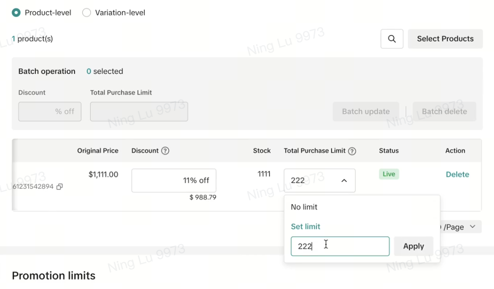Collapse the Total Purchase Limit dropdown
The image size is (494, 289).
(344, 181)
